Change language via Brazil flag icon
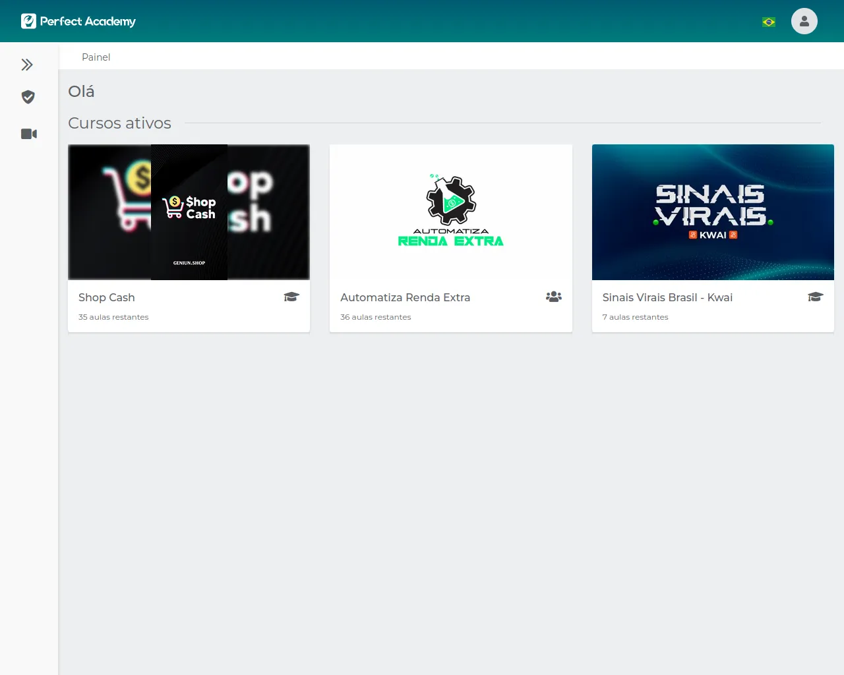This screenshot has width=844, height=675. point(769,22)
